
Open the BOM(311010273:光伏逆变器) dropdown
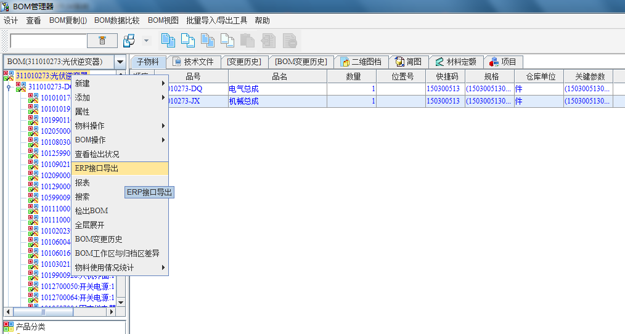pyautogui.click(x=120, y=62)
